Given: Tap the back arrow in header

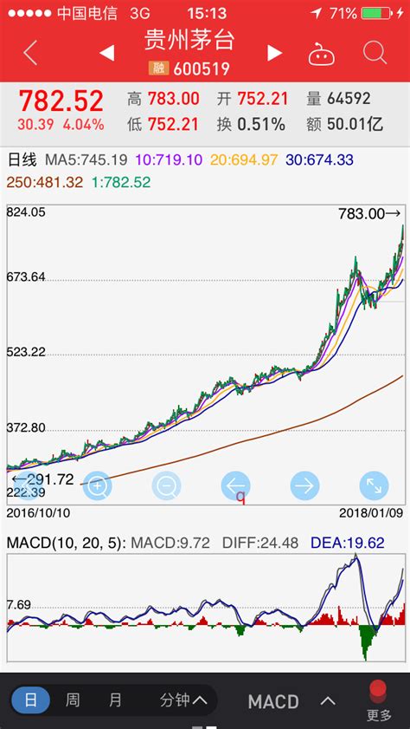Looking at the screenshot, I should click(x=30, y=52).
